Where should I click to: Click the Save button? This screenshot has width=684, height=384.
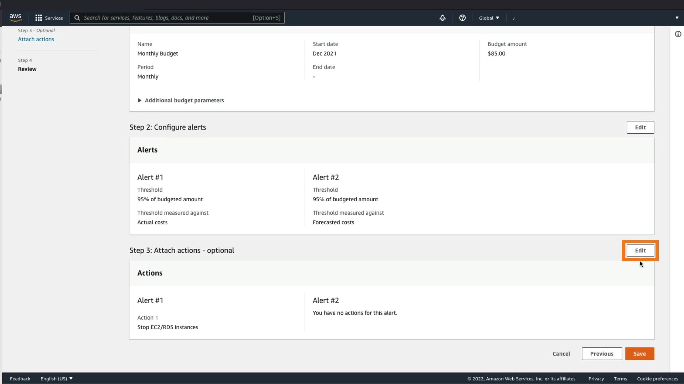(639, 354)
